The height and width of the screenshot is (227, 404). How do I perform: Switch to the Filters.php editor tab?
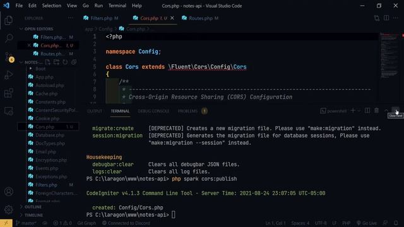pos(101,18)
